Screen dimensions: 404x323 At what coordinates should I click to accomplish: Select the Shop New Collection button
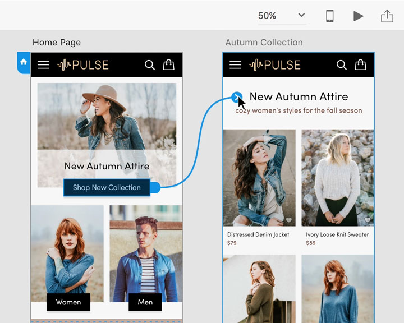107,187
